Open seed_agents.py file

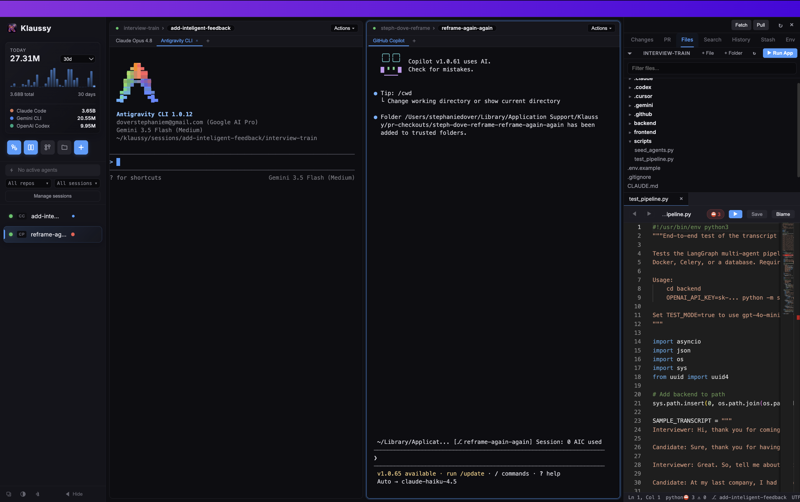(x=653, y=150)
